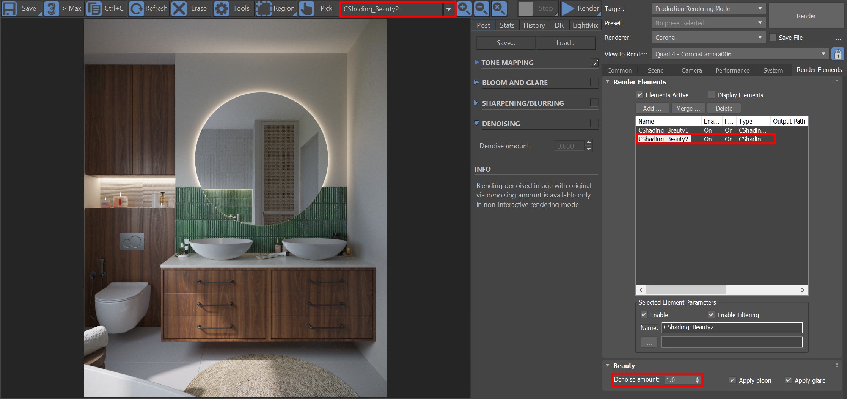Activate the Region selection icon
Viewport: 847px width, 399px height.
(x=264, y=8)
